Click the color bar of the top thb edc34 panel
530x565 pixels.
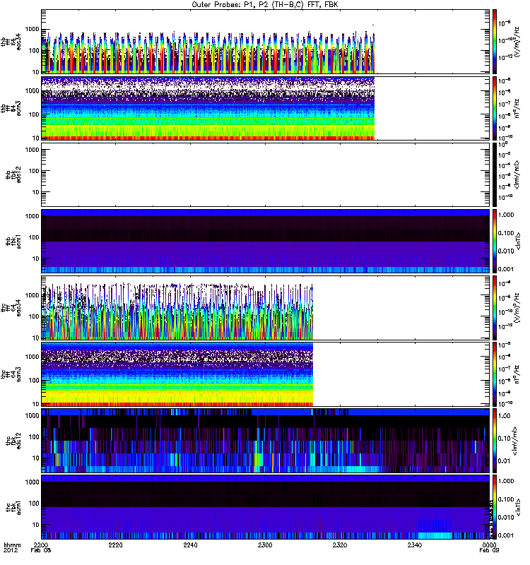point(495,41)
